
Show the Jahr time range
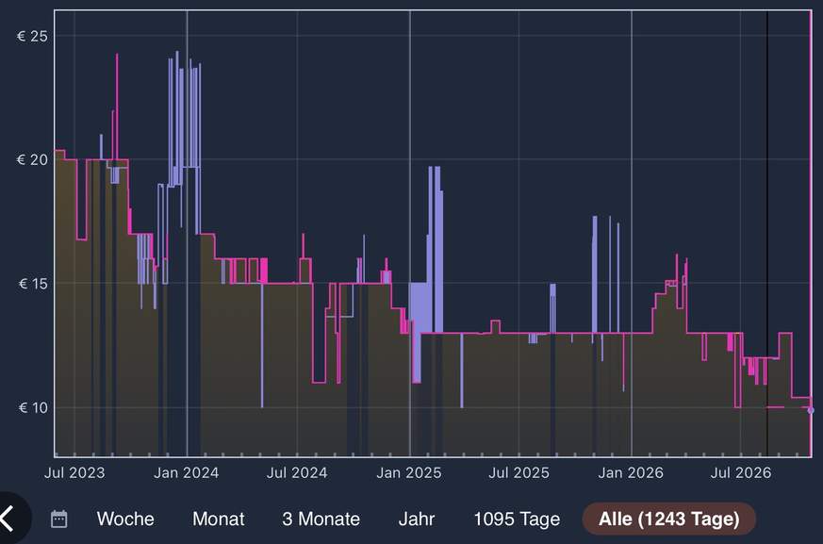tap(417, 519)
